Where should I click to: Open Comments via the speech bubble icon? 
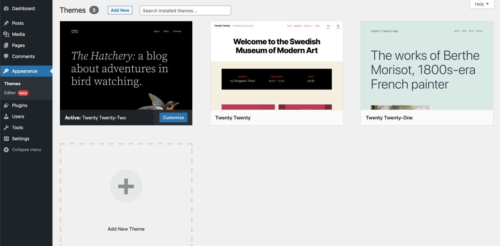[x=7, y=56]
